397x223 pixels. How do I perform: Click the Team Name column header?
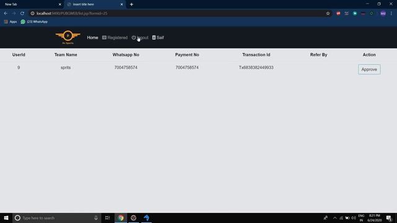point(66,55)
